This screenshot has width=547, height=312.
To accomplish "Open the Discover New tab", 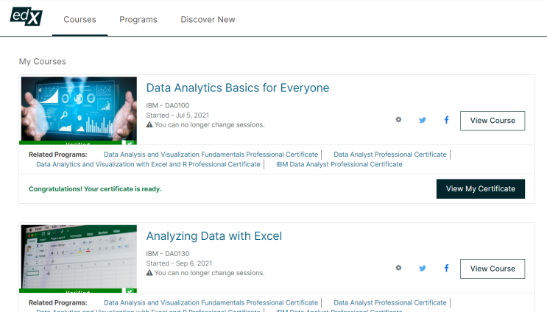I will click(208, 20).
